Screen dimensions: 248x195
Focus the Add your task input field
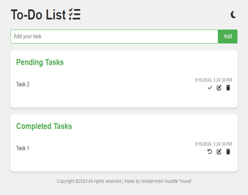pyautogui.click(x=114, y=36)
